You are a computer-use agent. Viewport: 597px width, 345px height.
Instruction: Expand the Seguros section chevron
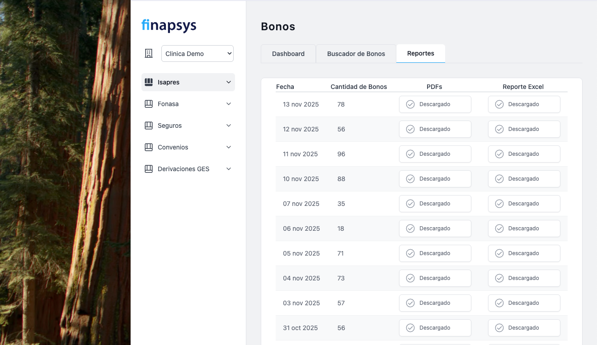228,126
